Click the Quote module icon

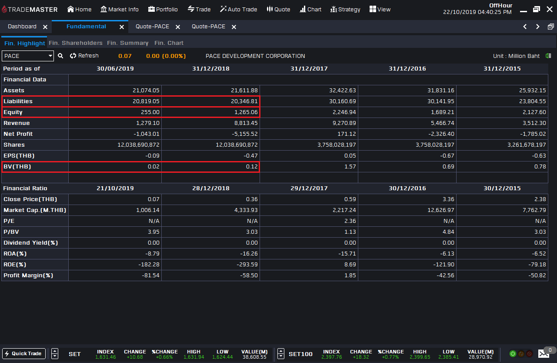pos(278,9)
